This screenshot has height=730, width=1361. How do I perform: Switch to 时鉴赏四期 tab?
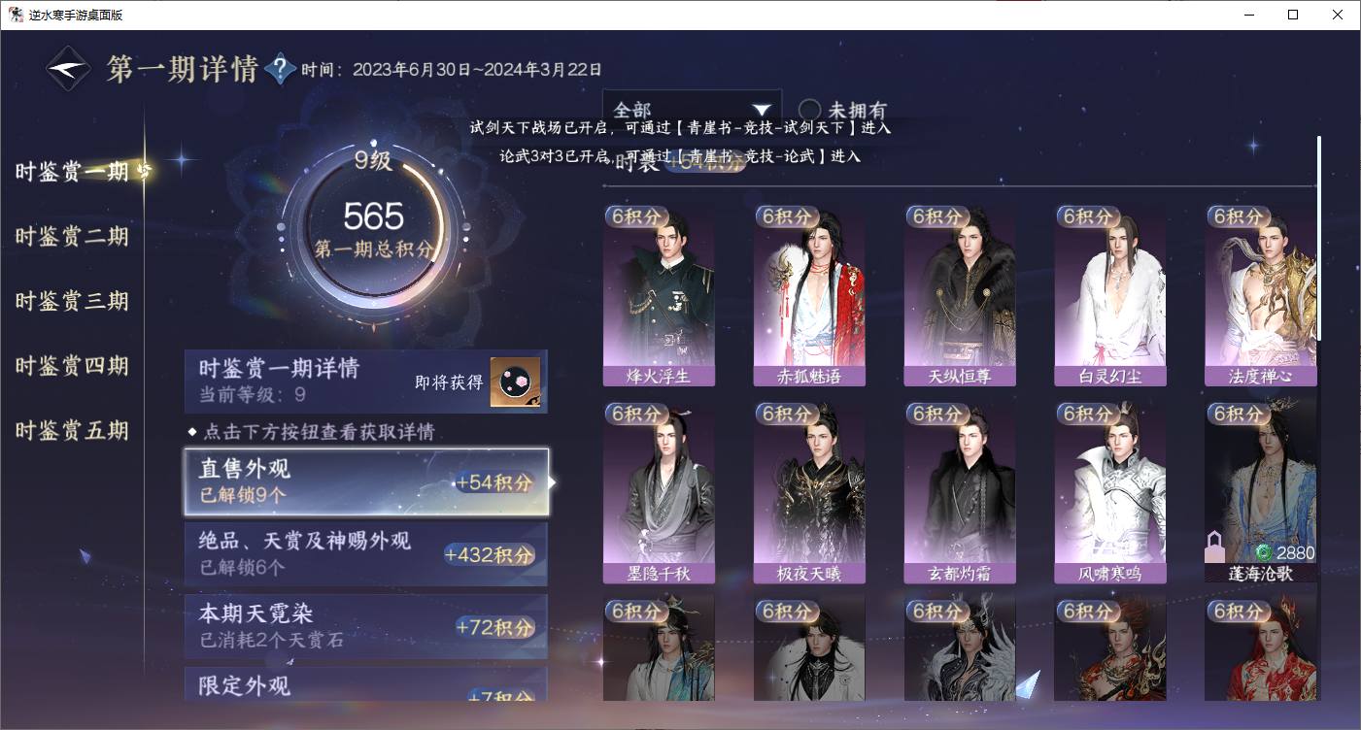(x=72, y=366)
